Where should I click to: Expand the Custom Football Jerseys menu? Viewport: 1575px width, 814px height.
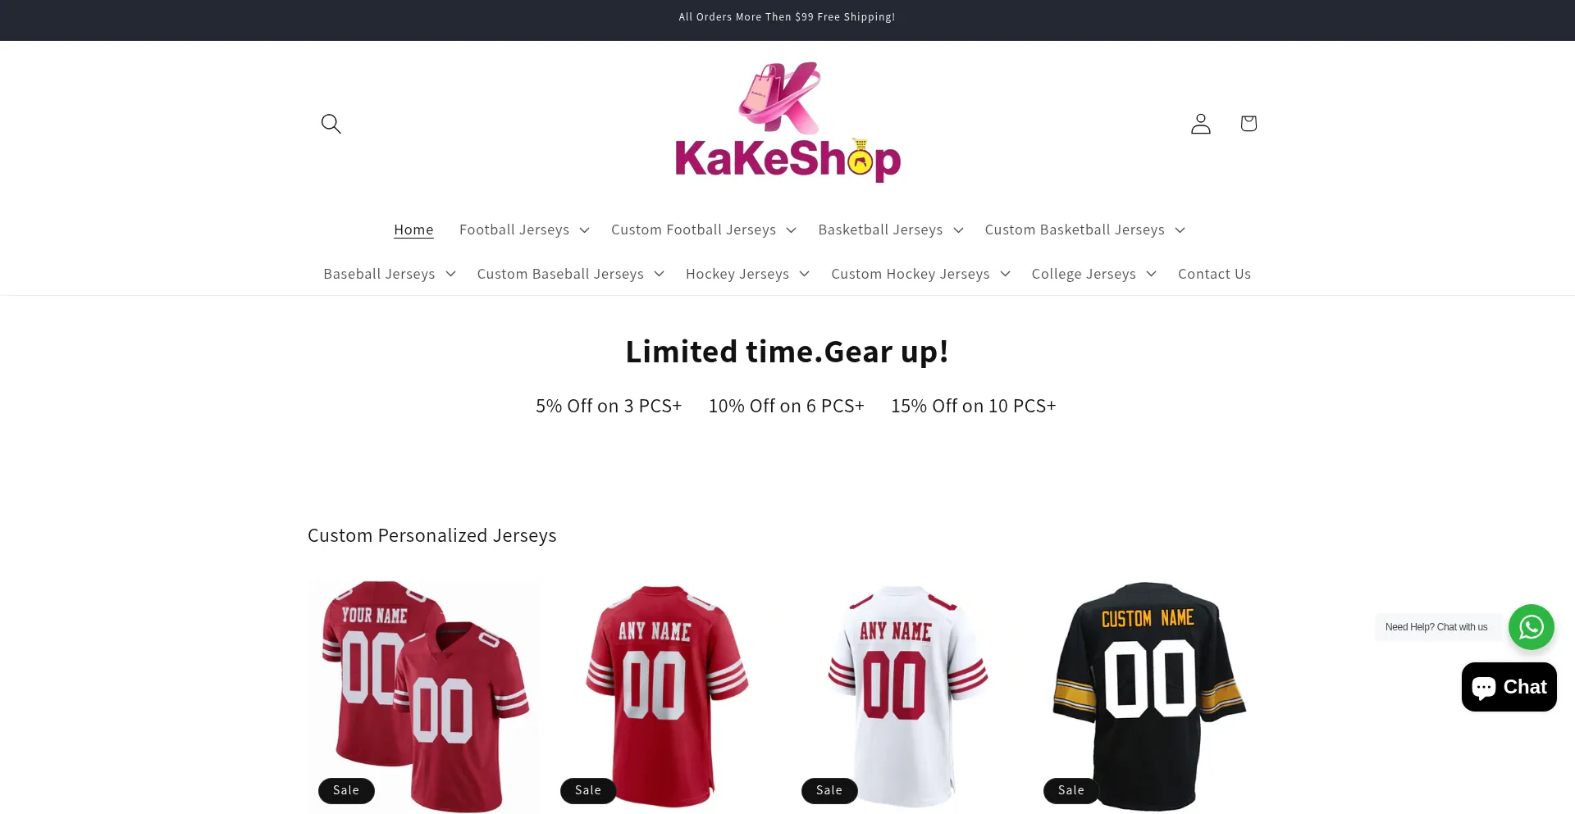pyautogui.click(x=703, y=230)
